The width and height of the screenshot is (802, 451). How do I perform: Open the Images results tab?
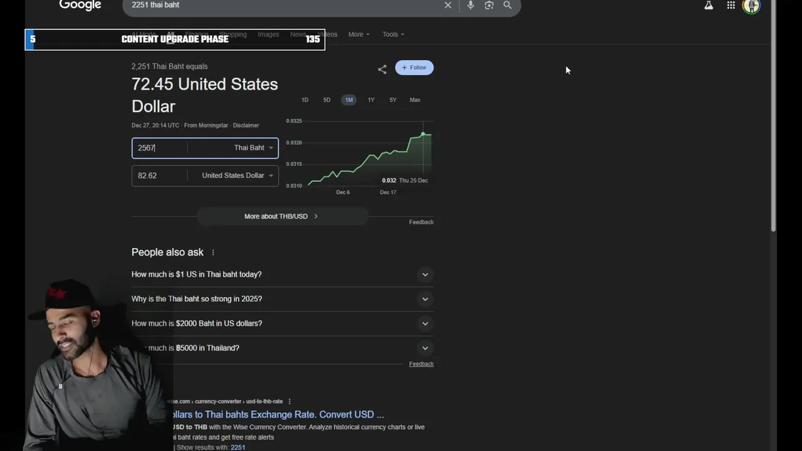[268, 34]
